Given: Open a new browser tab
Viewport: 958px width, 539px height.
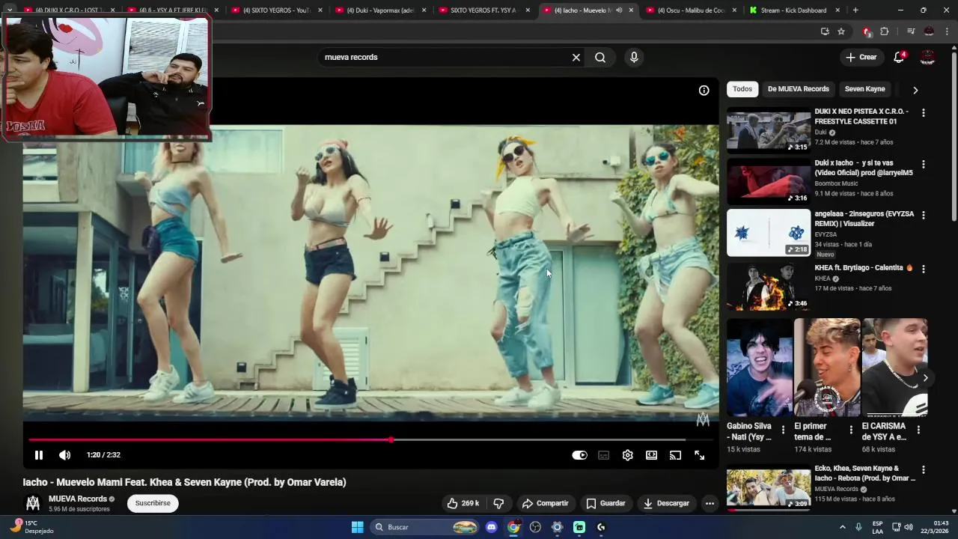Looking at the screenshot, I should click(855, 10).
